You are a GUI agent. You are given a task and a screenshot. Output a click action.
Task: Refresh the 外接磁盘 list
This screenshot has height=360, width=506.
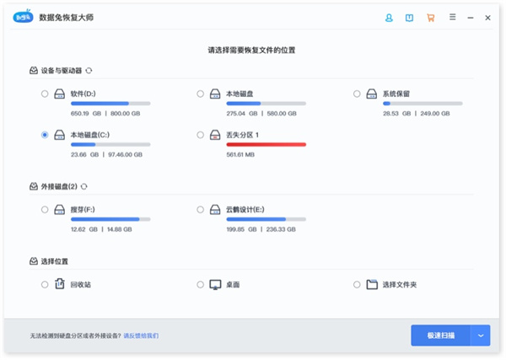coord(84,186)
